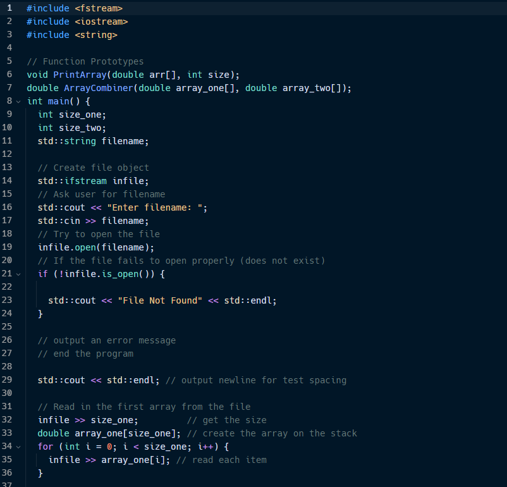Click the "Enter filename: " string literal
Viewport: 507px width, 487px height.
tap(158, 207)
